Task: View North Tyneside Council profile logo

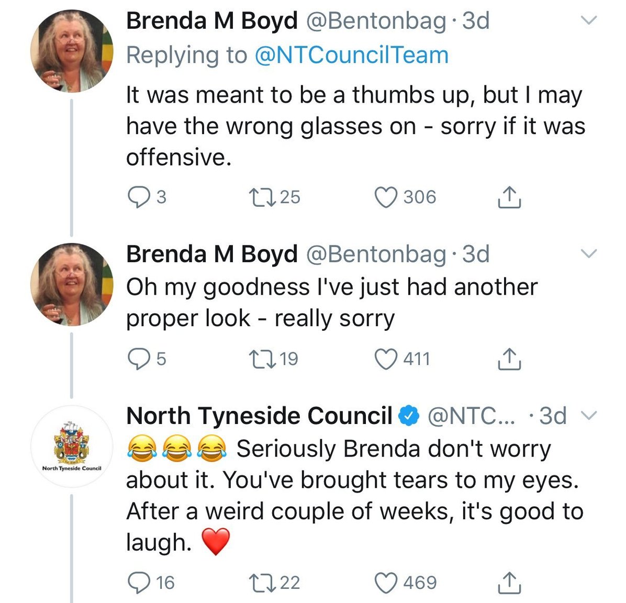Action: pyautogui.click(x=72, y=446)
